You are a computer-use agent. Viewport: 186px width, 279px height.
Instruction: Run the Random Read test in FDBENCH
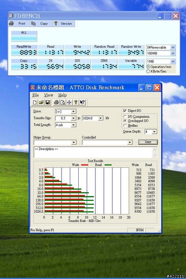(104, 50)
